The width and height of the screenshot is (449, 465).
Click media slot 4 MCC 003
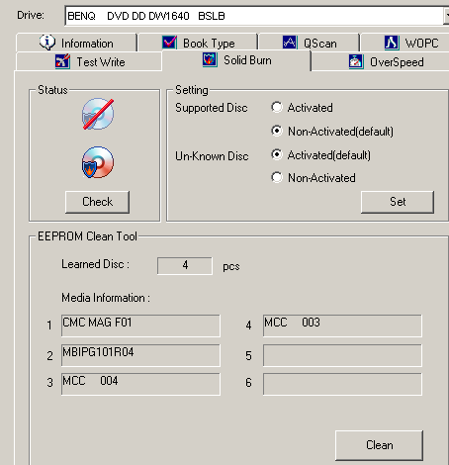tap(342, 325)
